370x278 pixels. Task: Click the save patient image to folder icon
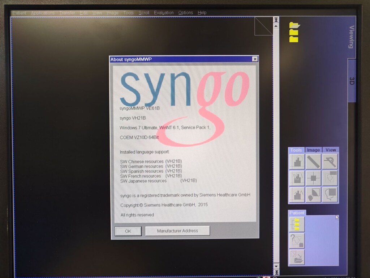pyautogui.click(x=297, y=257)
